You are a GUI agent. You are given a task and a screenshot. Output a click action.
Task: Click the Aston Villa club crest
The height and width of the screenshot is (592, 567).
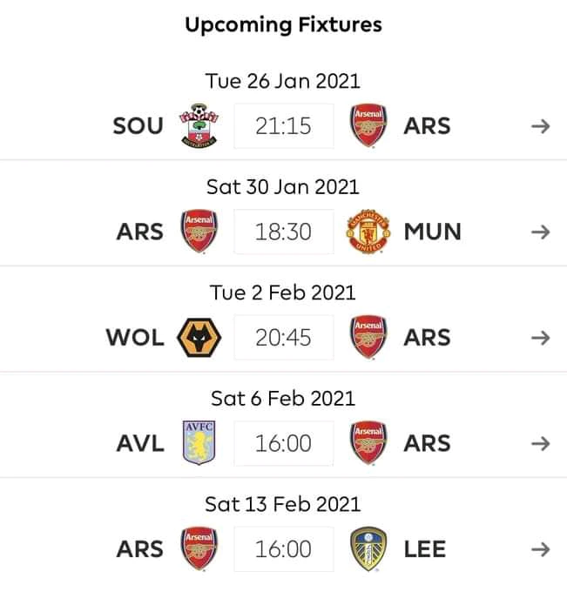pos(199,443)
